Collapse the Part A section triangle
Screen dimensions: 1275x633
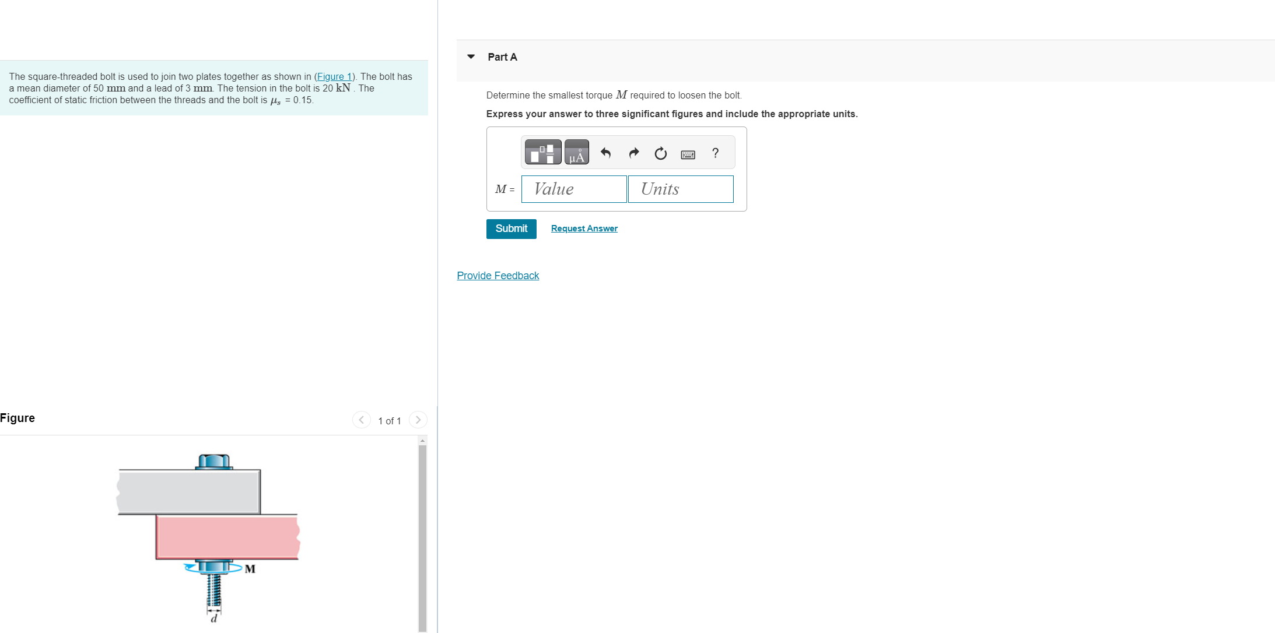(471, 57)
